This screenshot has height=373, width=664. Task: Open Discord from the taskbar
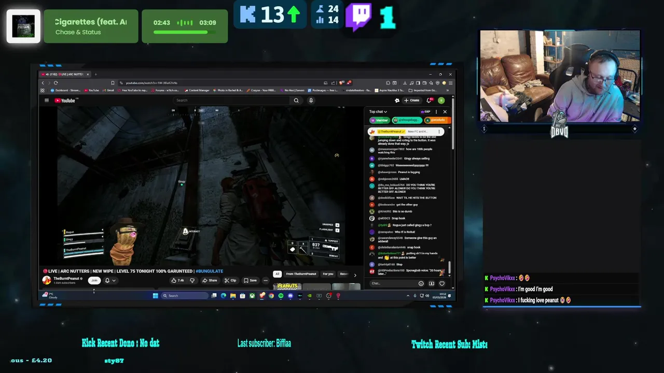tap(290, 296)
